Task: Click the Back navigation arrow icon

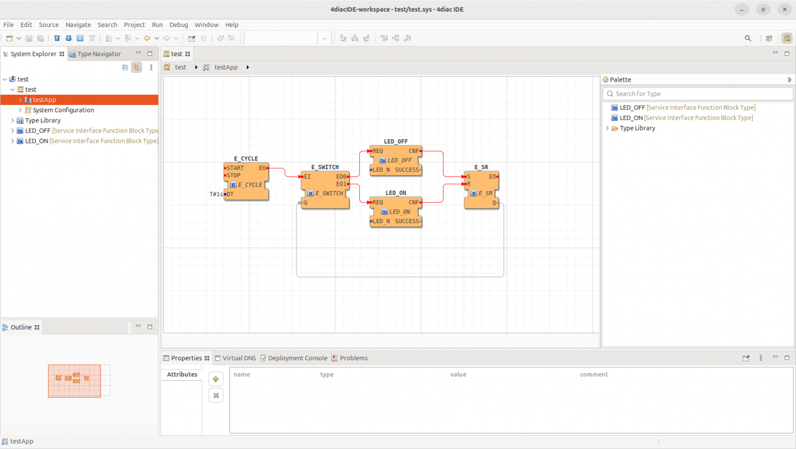Action: [147, 38]
